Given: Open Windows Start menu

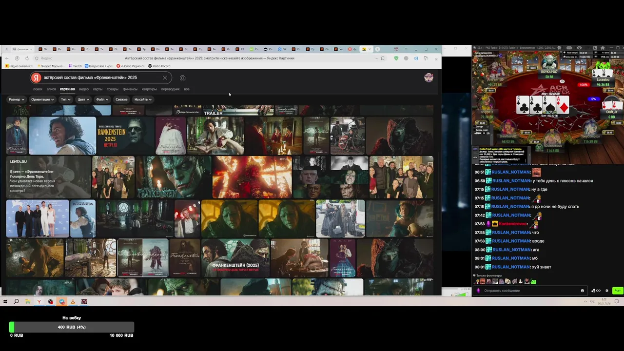Looking at the screenshot, I should click(5, 302).
